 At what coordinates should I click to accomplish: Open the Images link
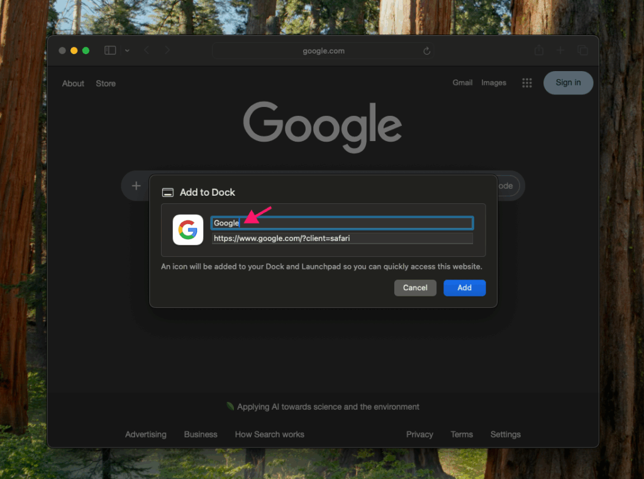point(494,82)
